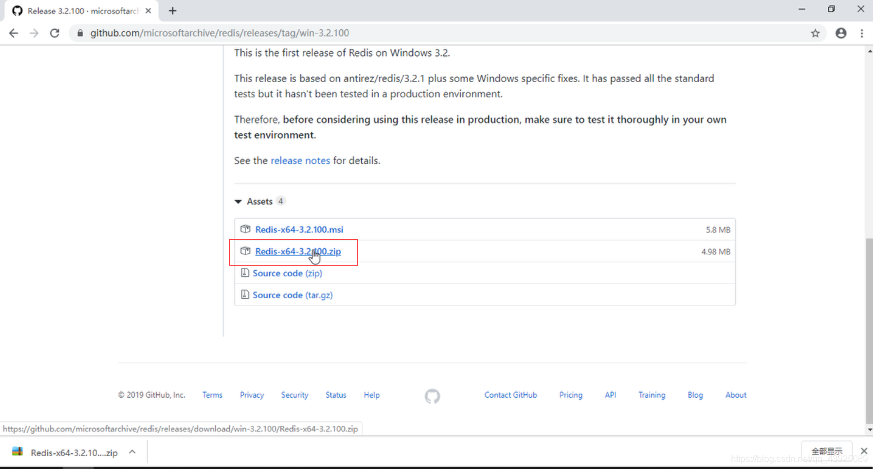
Task: Open a new tab with plus button
Action: [x=172, y=11]
